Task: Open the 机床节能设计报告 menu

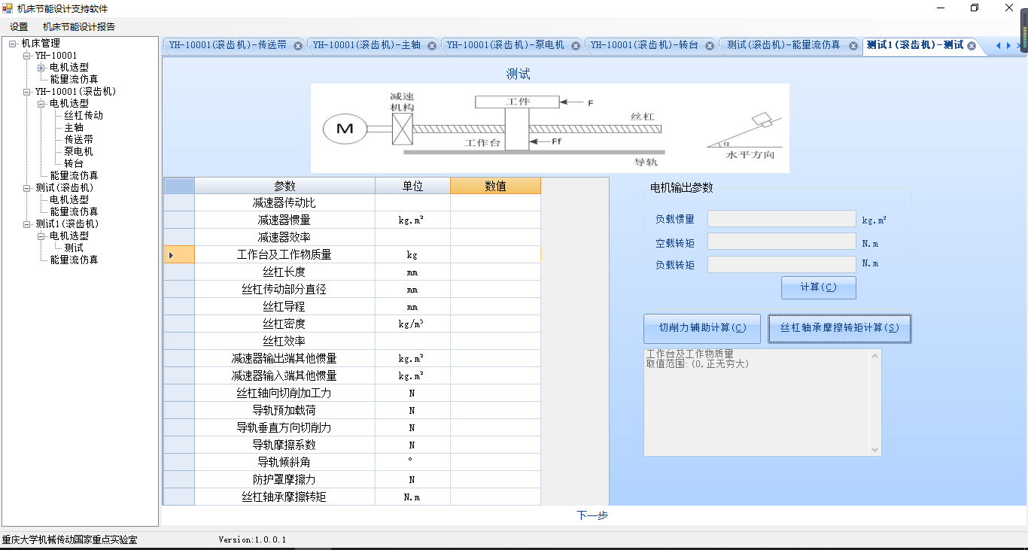Action: (x=79, y=26)
